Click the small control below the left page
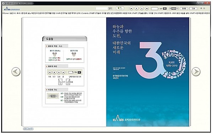This screenshot has height=133, width=213. (x=28, y=128)
